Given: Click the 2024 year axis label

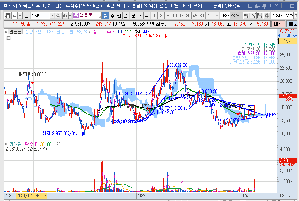Looking at the screenshot, I should [244, 196].
